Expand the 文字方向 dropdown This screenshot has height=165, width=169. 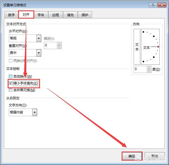coord(35,112)
